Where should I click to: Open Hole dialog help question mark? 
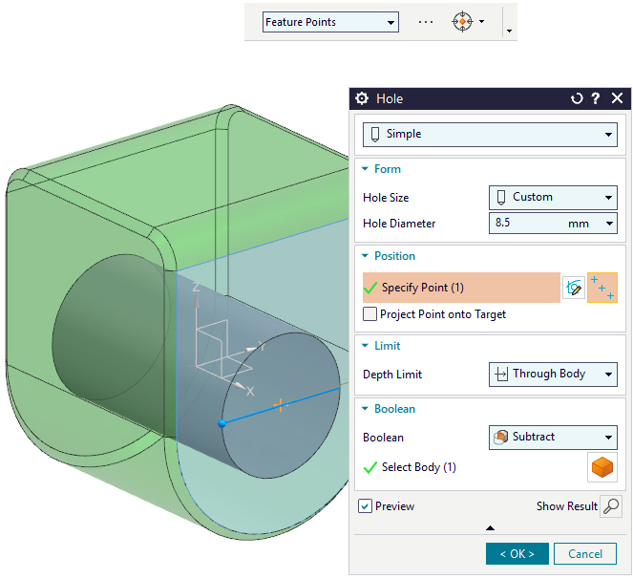coord(596,98)
